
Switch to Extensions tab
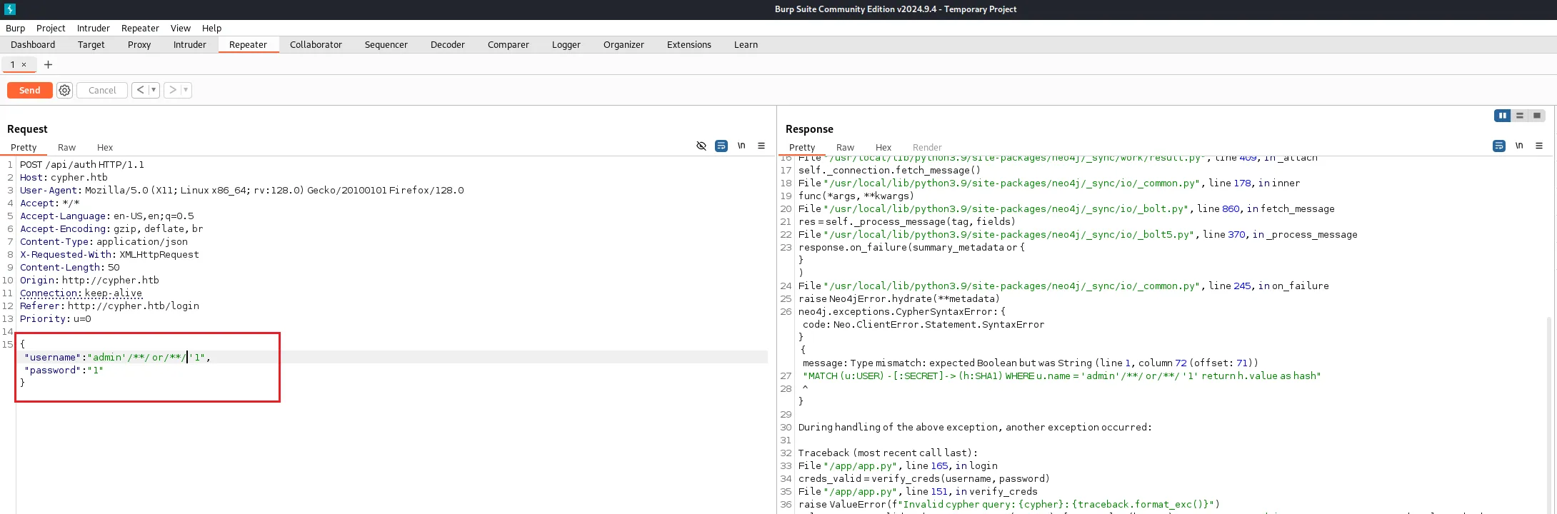pos(689,44)
